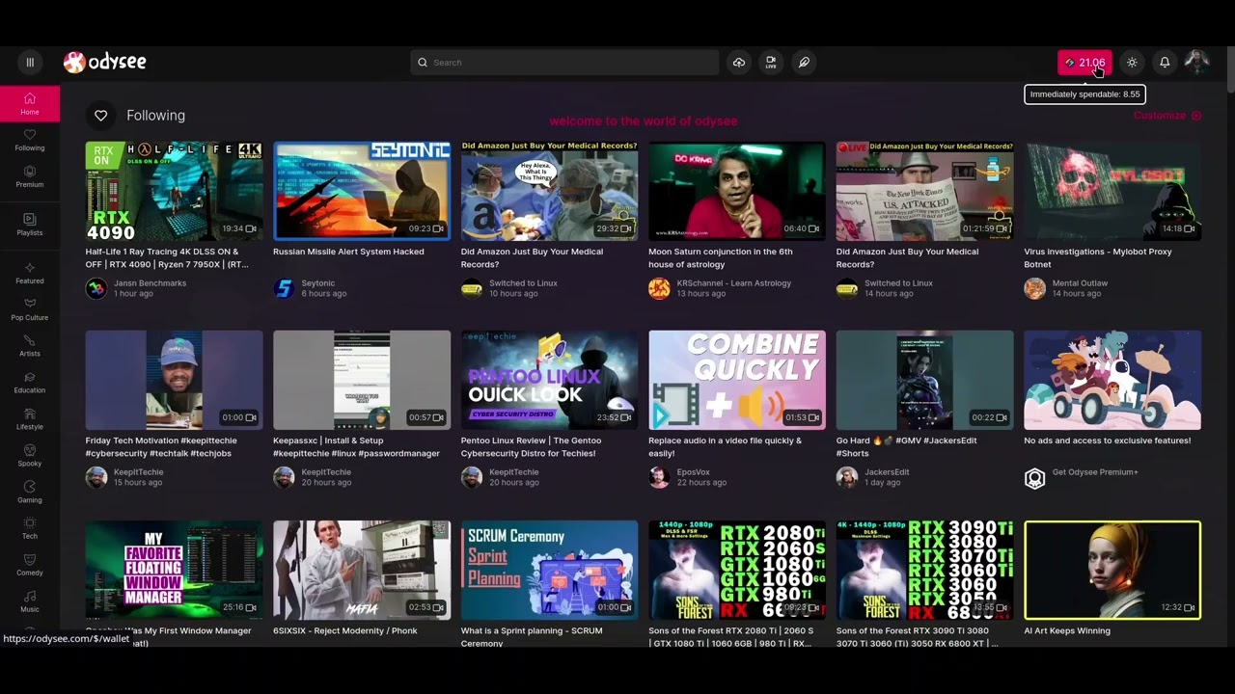Go to Home in the sidebar

(x=30, y=104)
